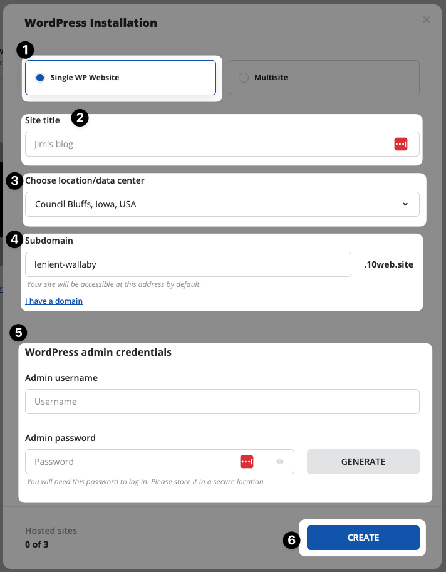This screenshot has width=446, height=572.
Task: Click step 1 numbered marker
Action: coord(25,50)
